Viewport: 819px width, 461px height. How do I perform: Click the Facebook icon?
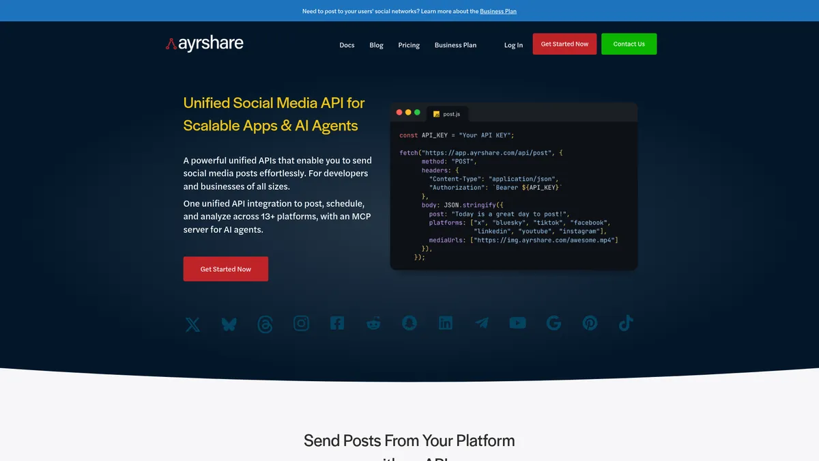click(x=337, y=324)
